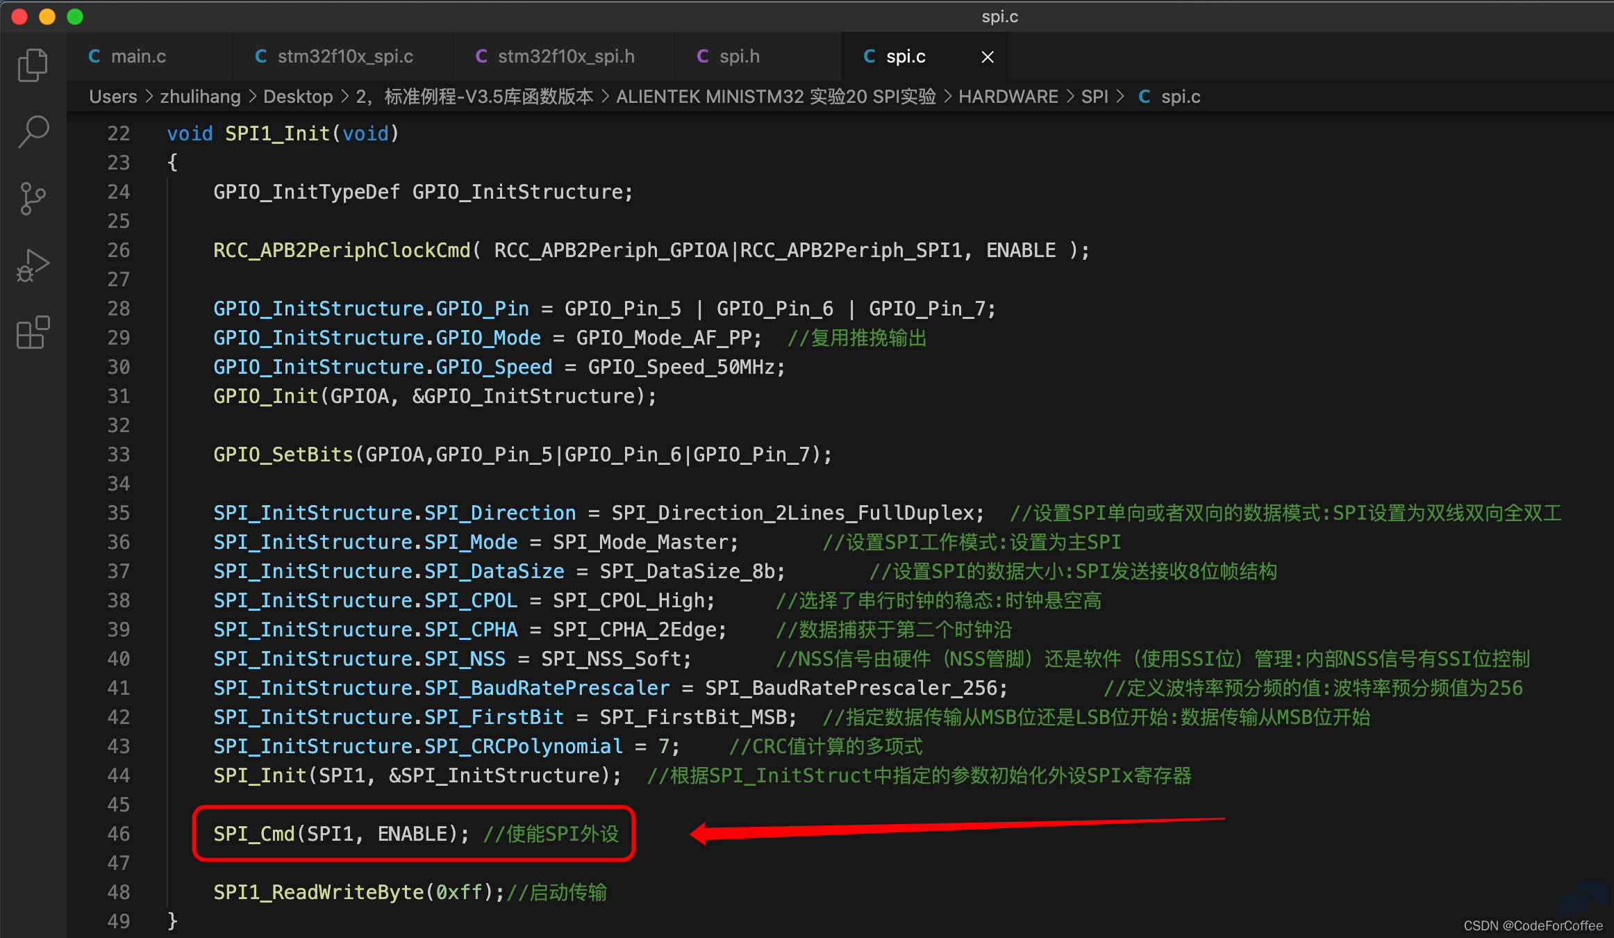The image size is (1614, 938).
Task: Switch to the stm32f10x_spi.c tab
Action: [x=345, y=56]
